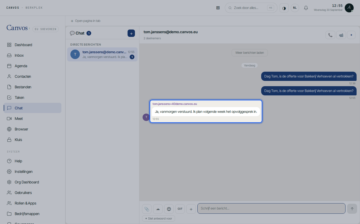Image resolution: width=360 pixels, height=224 pixels.
Task: Click the search field 'Zoek door alles...'
Action: pos(251,8)
